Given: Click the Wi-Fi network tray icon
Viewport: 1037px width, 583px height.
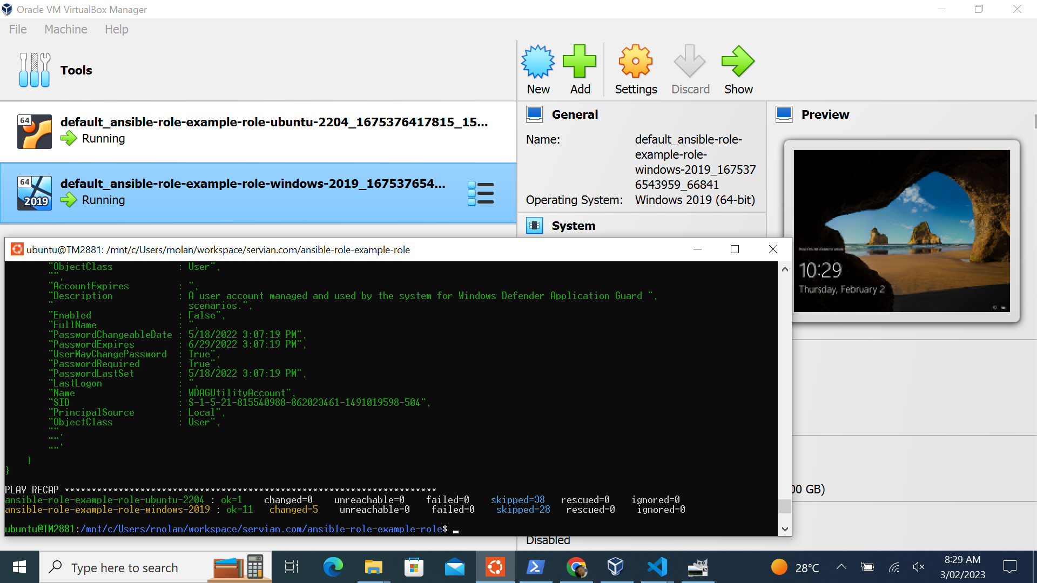Looking at the screenshot, I should click(x=894, y=567).
